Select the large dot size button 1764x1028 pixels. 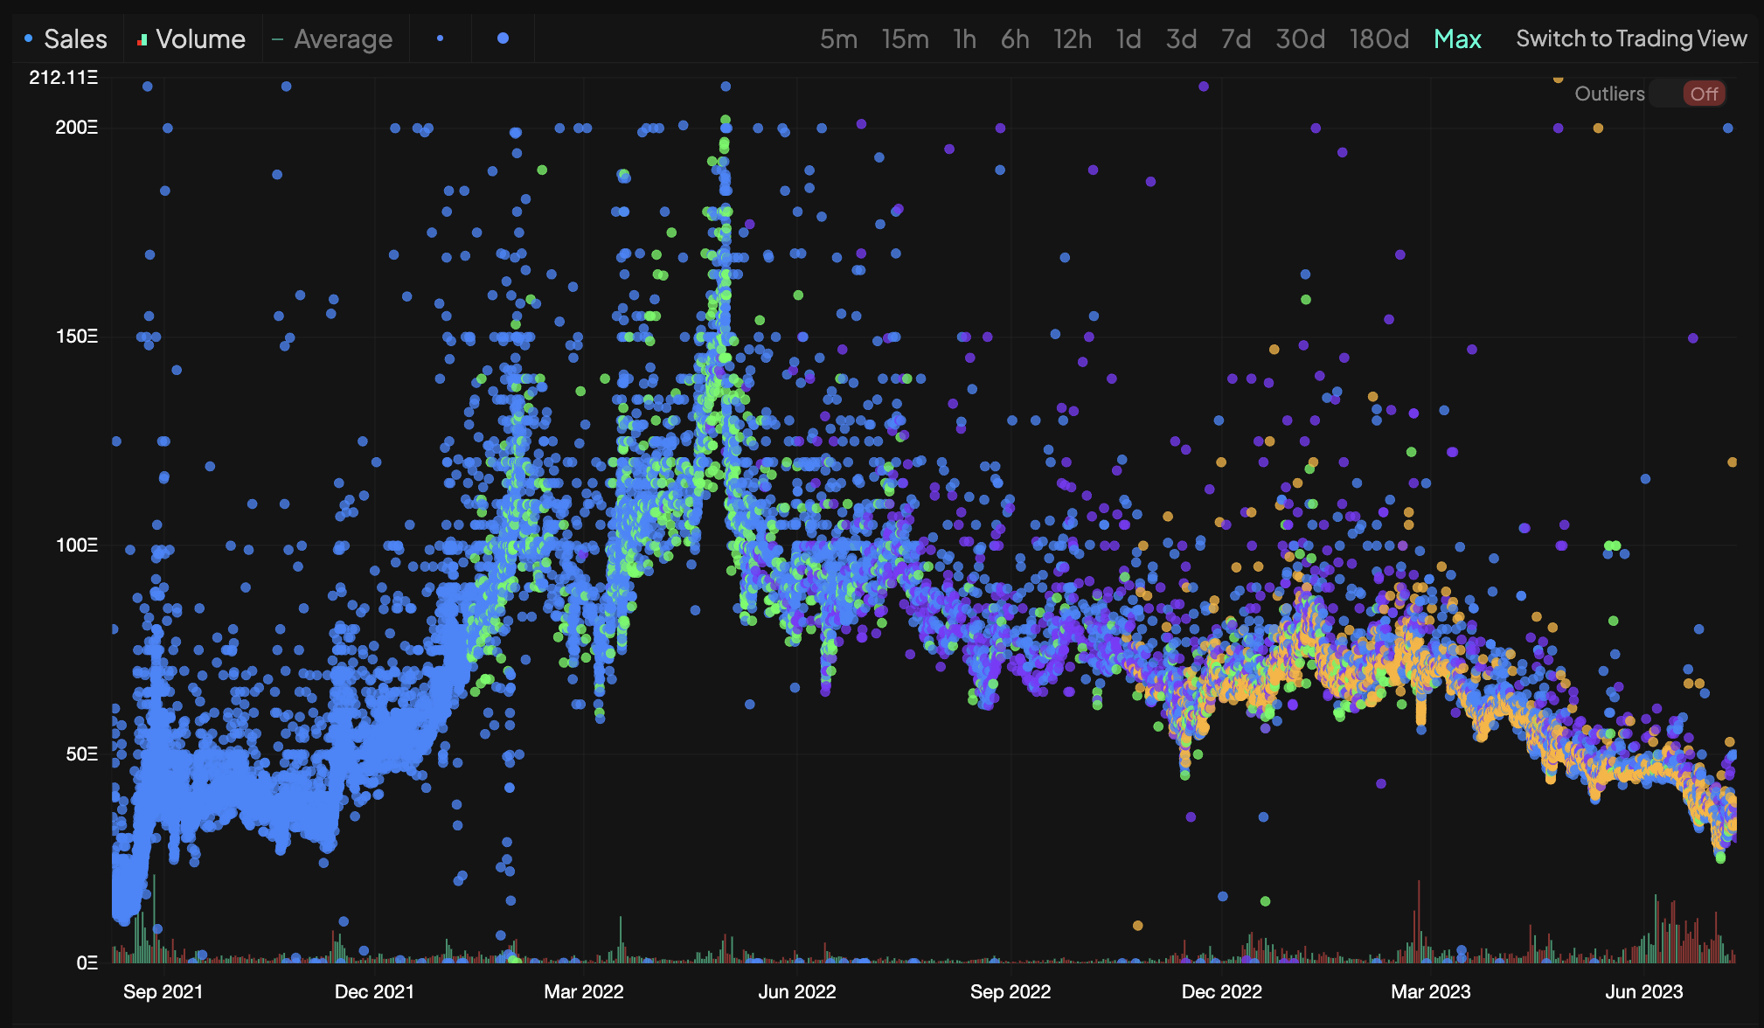503,38
